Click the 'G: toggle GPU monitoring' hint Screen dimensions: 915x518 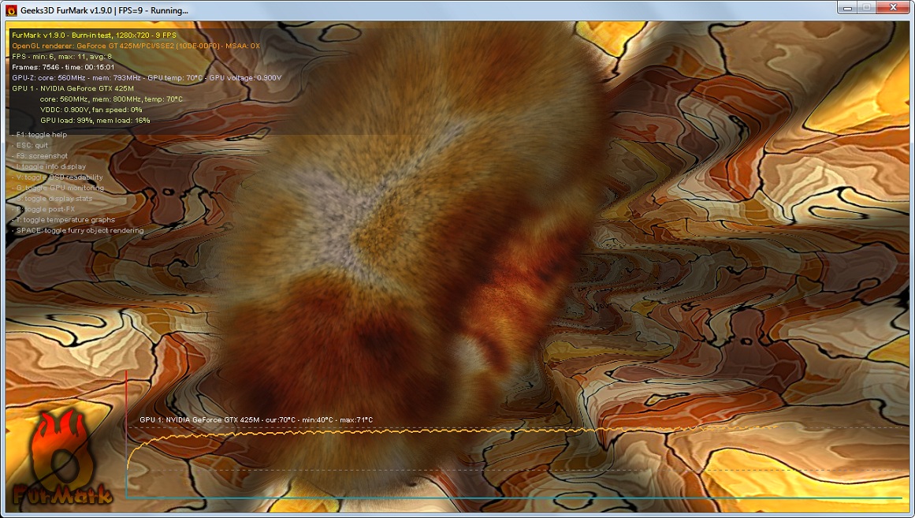coord(58,188)
